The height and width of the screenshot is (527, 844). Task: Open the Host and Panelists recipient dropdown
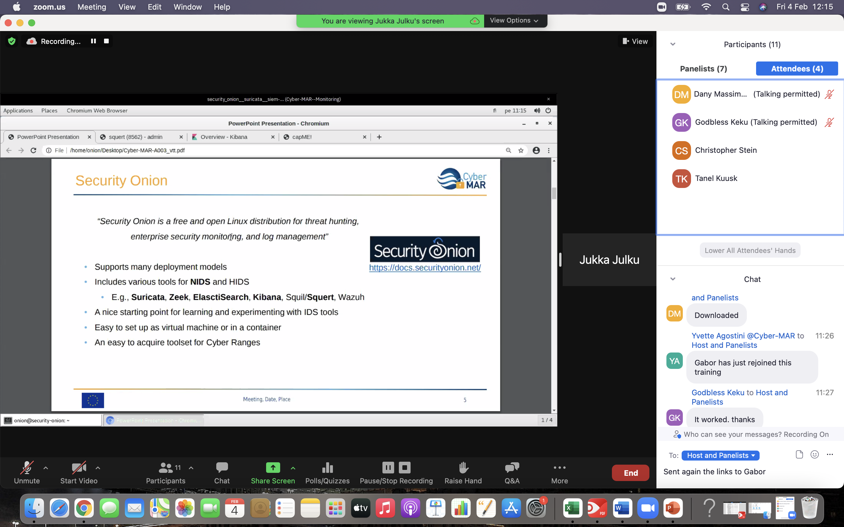click(x=720, y=456)
